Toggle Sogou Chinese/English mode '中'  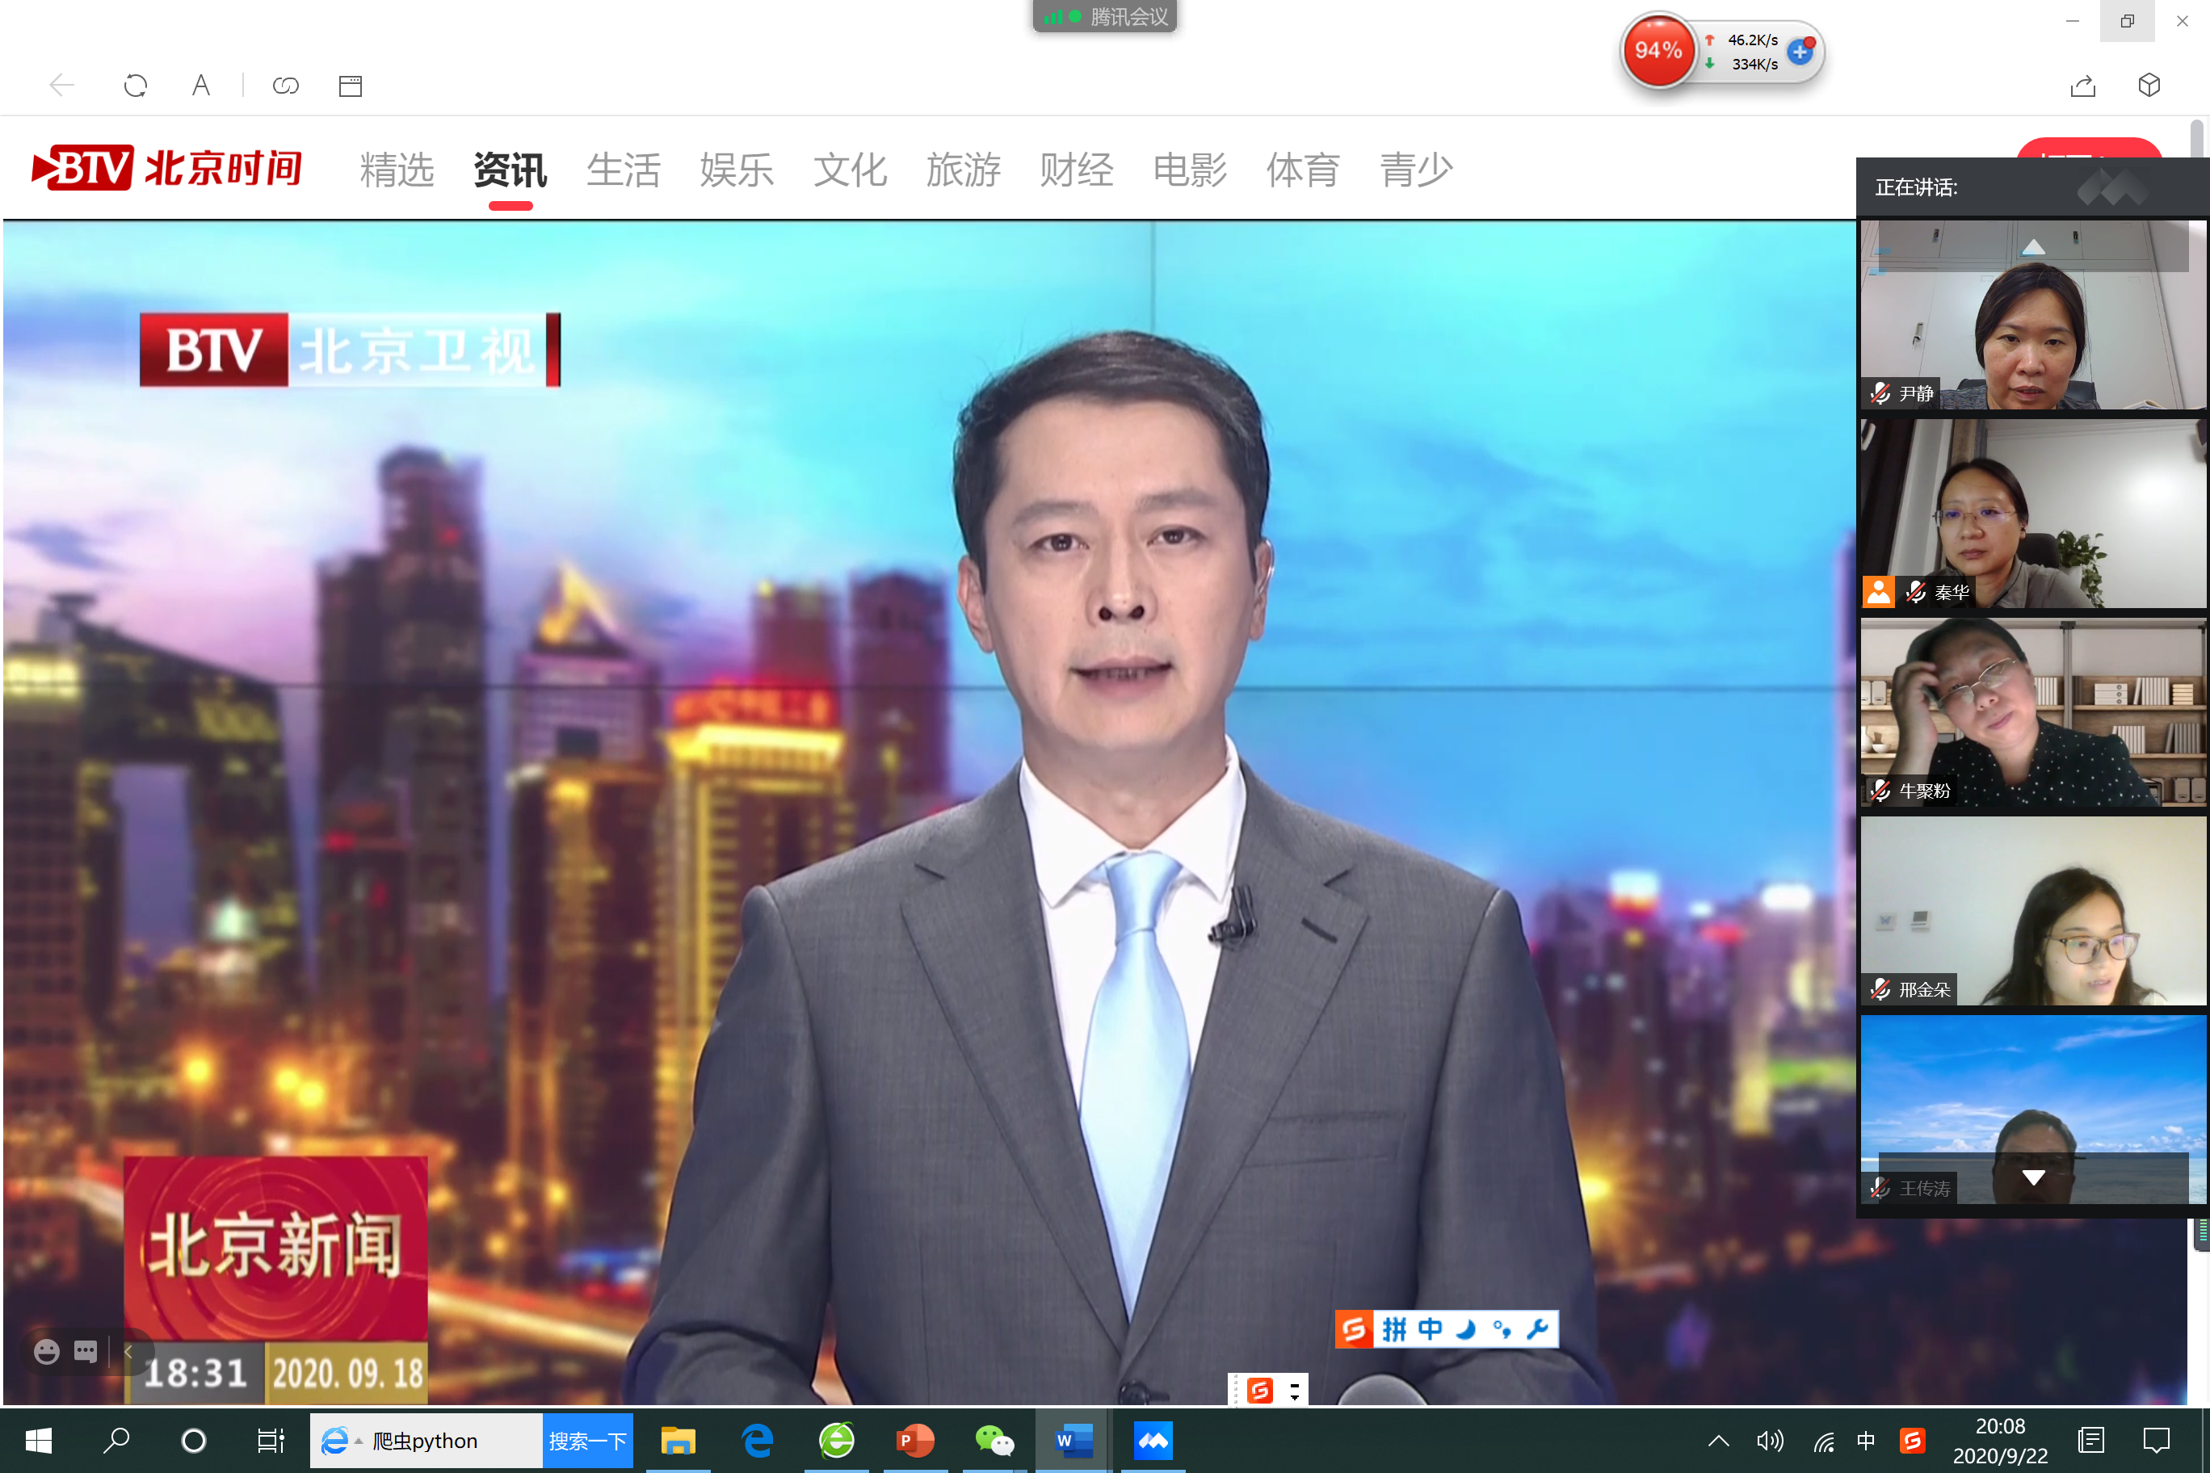(1430, 1329)
